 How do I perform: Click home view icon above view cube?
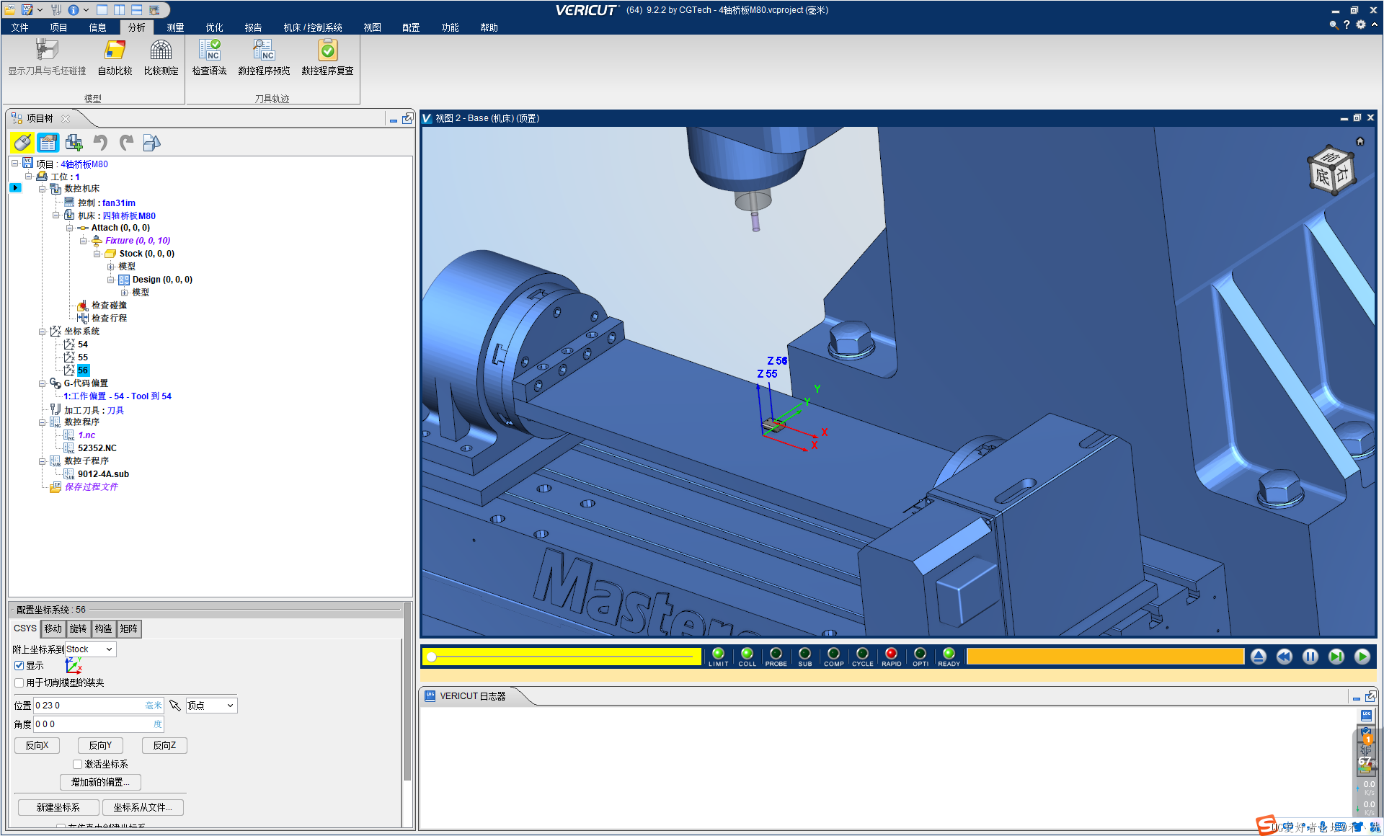[1360, 141]
